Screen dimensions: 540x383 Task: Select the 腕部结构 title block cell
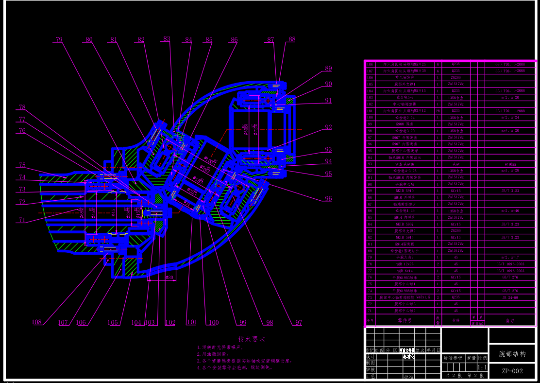[512, 354]
